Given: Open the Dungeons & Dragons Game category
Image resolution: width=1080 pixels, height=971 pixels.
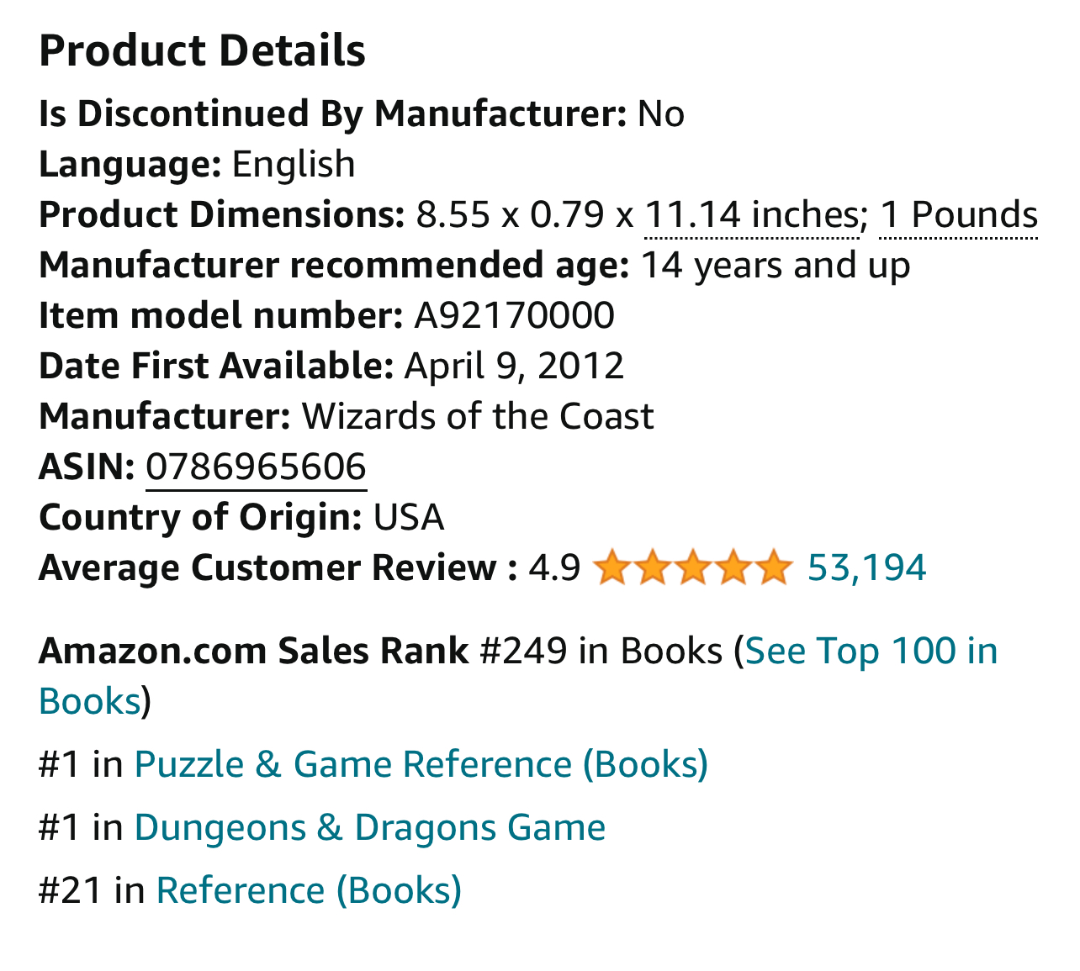Looking at the screenshot, I should [x=369, y=827].
